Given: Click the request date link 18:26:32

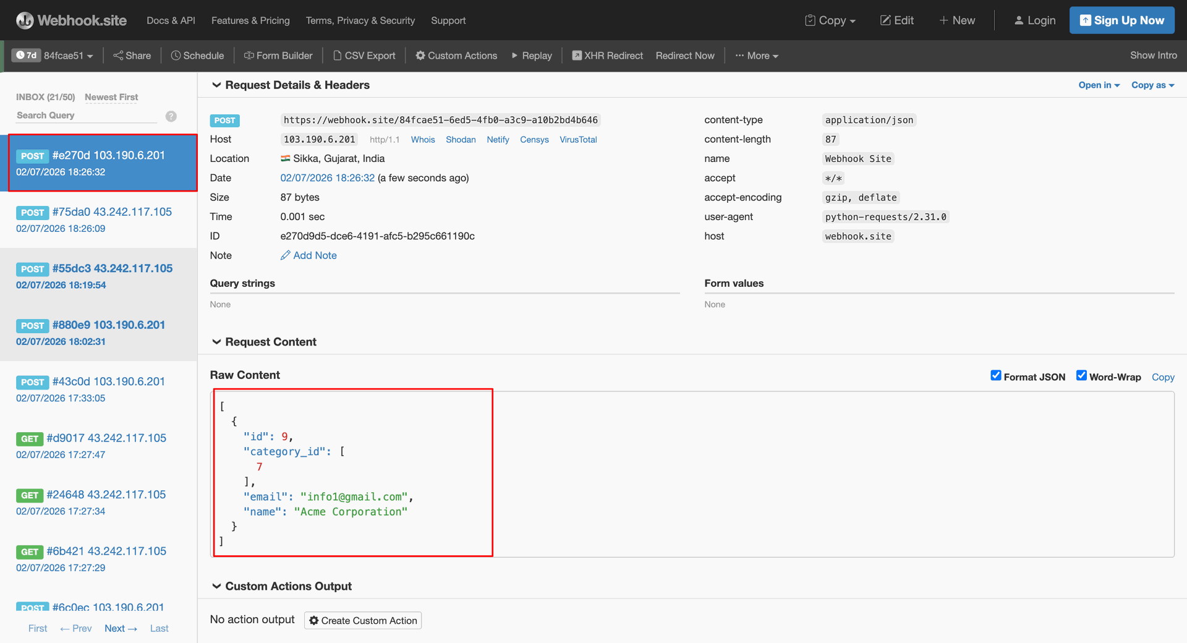Looking at the screenshot, I should 327,178.
